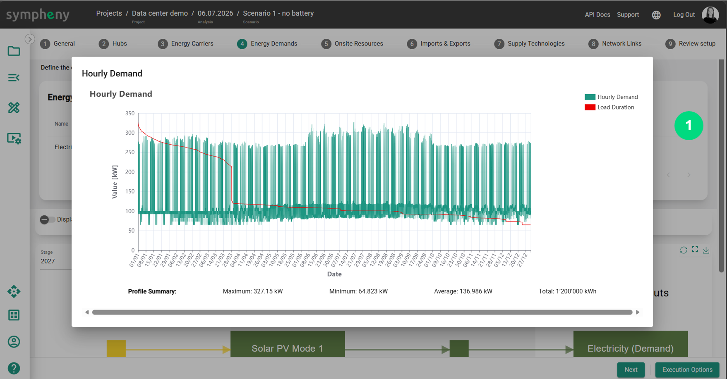Image resolution: width=727 pixels, height=379 pixels.
Task: Open the execution settings sidebar icon
Action: tap(14, 138)
